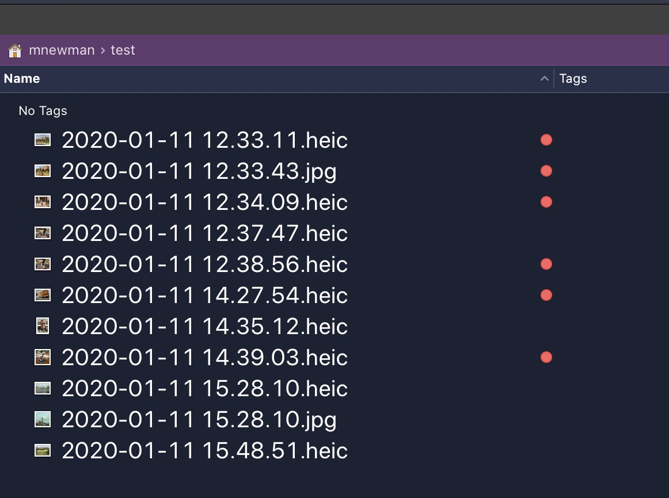Click red tag dot for 14.39.03.heic
This screenshot has width=669, height=498.
click(546, 357)
